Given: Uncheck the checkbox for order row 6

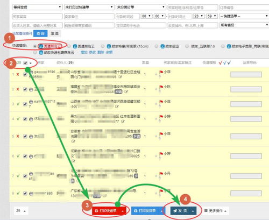Looking at the screenshot, I should click(x=25, y=157).
